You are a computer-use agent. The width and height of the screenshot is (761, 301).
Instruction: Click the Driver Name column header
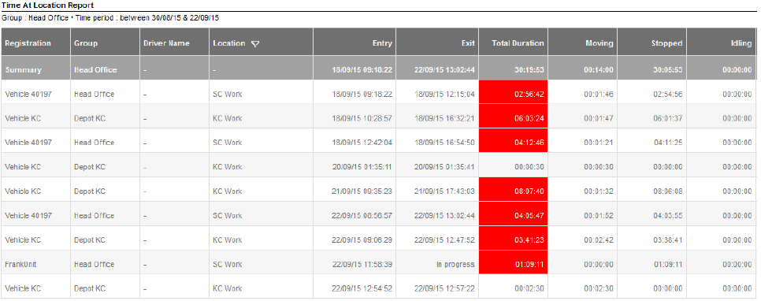click(x=166, y=43)
